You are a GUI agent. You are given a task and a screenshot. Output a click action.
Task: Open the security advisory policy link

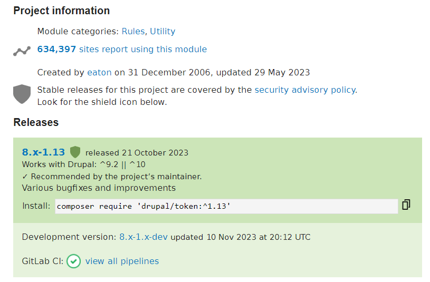[305, 90]
